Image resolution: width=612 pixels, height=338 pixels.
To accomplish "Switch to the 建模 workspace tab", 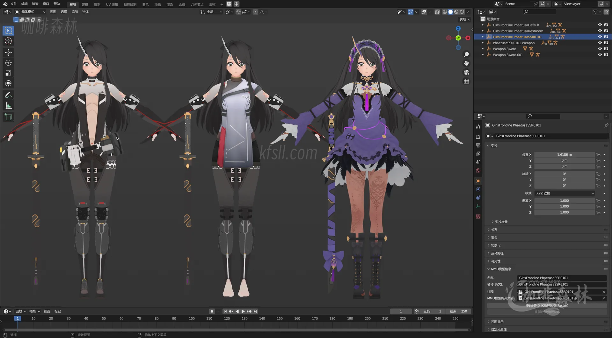I will pyautogui.click(x=84, y=4).
